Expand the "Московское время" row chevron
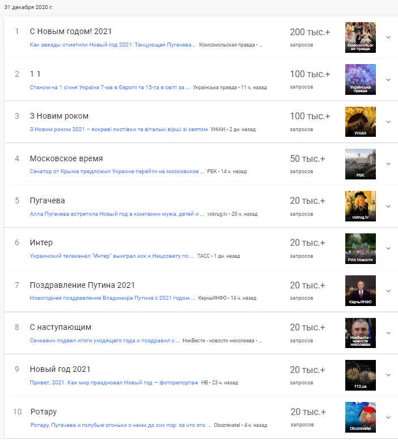The width and height of the screenshot is (398, 440). [x=388, y=164]
